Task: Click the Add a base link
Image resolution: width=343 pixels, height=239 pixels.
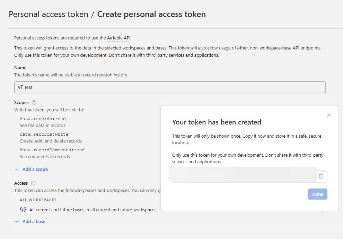Action: click(x=34, y=221)
